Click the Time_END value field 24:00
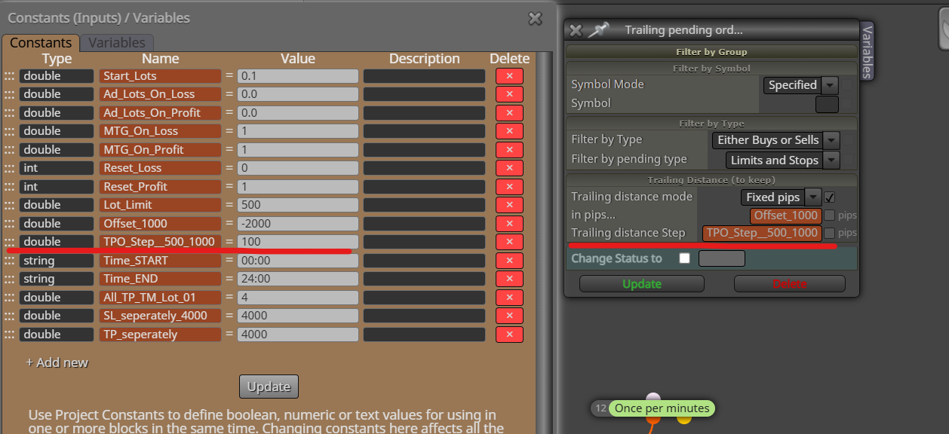This screenshot has width=949, height=434. (x=297, y=279)
